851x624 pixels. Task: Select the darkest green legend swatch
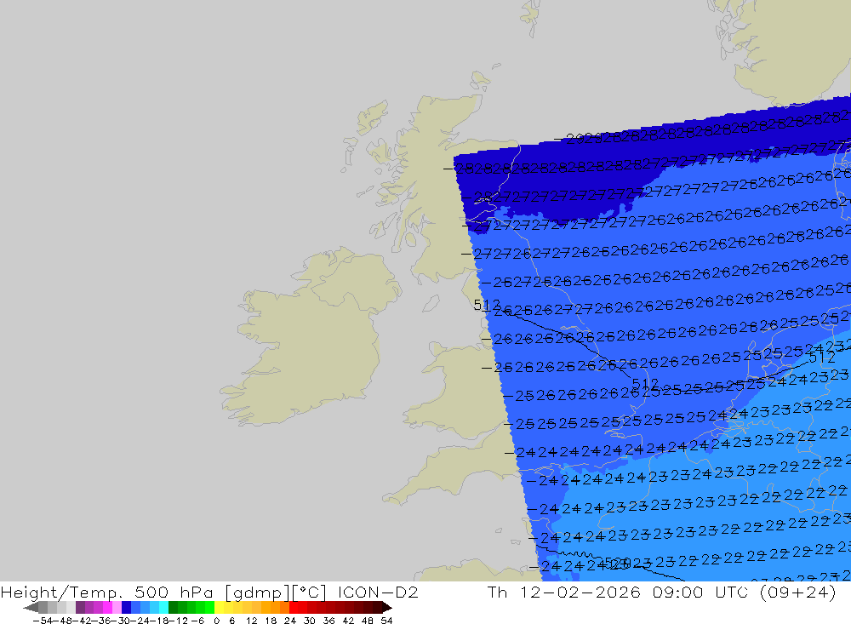point(173,608)
